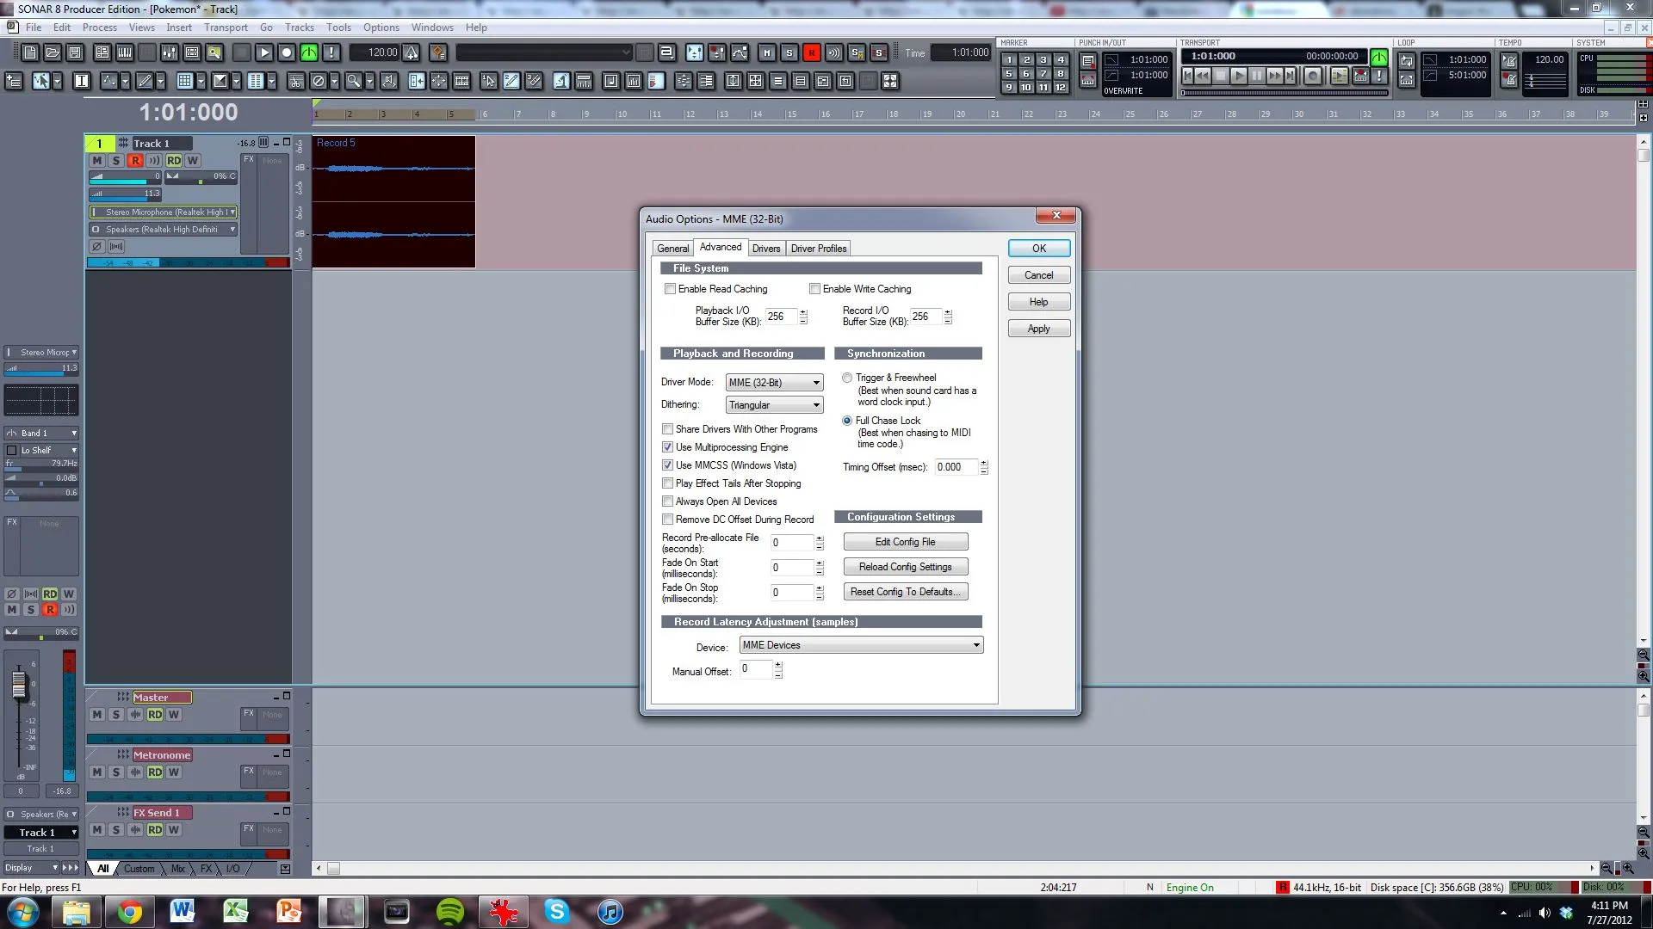The height and width of the screenshot is (929, 1653).
Task: Open the Piano Roll view icon
Action: [125, 53]
